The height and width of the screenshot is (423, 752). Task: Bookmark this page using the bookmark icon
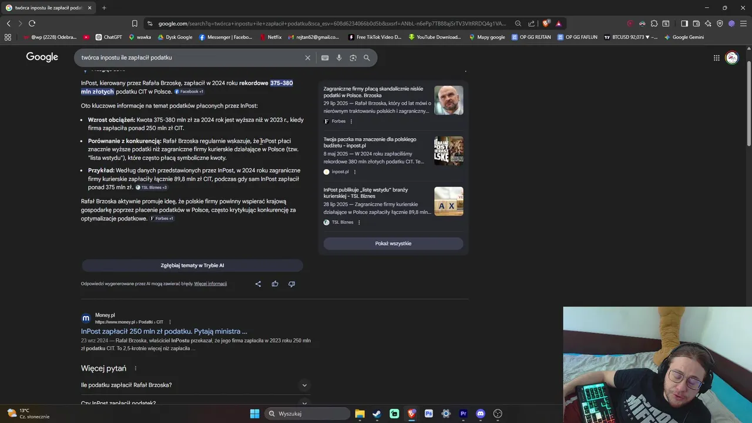(135, 23)
